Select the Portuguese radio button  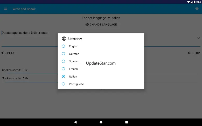63,84
